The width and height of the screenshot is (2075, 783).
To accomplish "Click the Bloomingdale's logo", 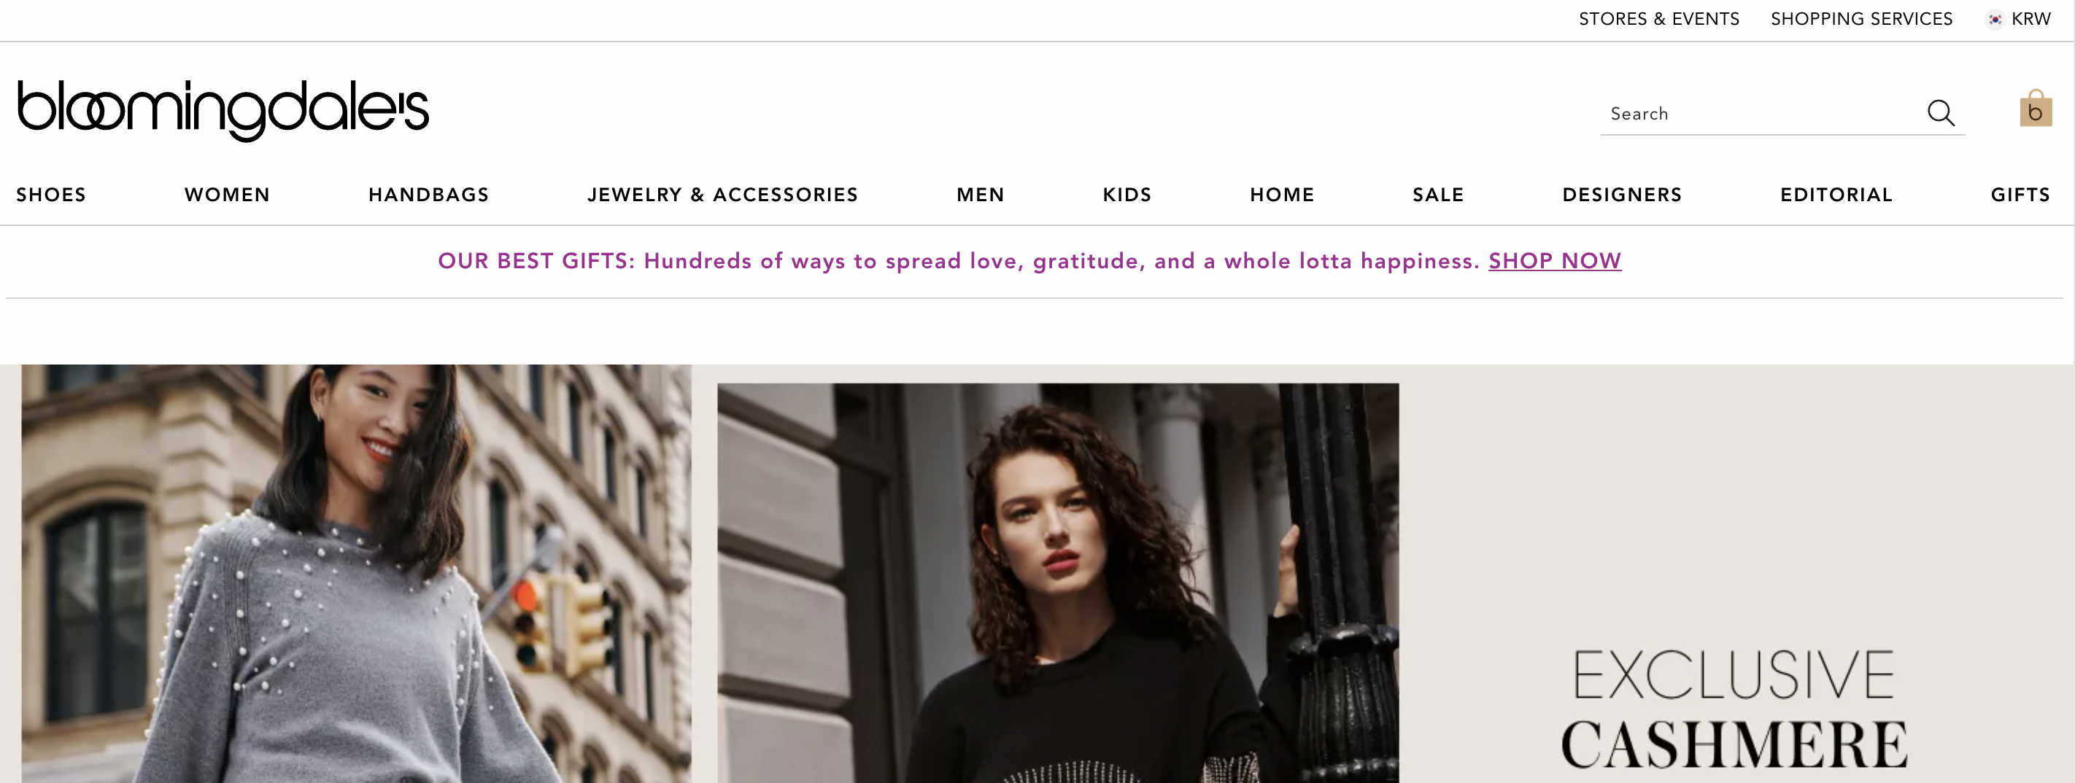I will tap(223, 110).
